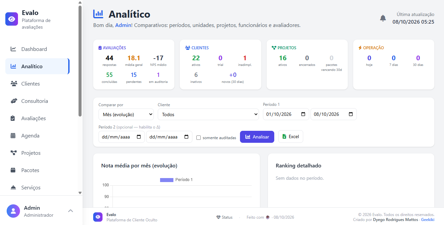Open notifications via the bell icon
This screenshot has width=444, height=225.
pos(383,18)
